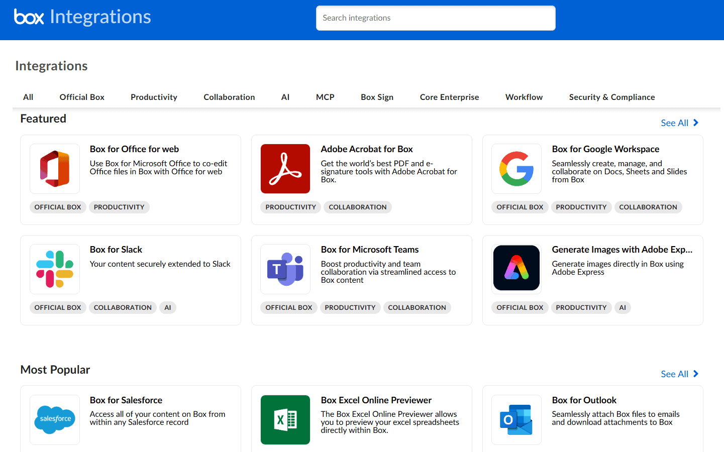Select the Excel Online Previewer icon

pyautogui.click(x=285, y=419)
